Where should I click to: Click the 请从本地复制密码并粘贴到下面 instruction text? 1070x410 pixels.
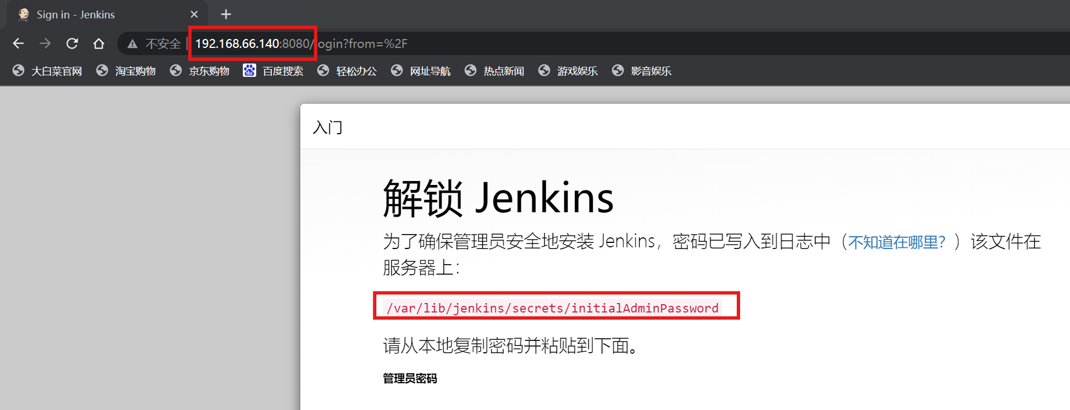coord(510,346)
